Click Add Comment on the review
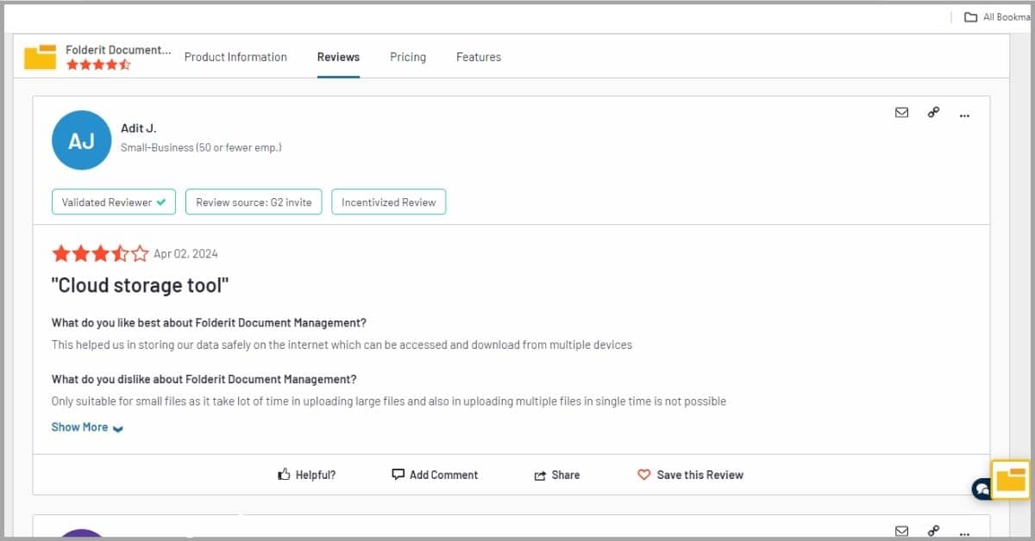The image size is (1035, 541). pos(435,475)
